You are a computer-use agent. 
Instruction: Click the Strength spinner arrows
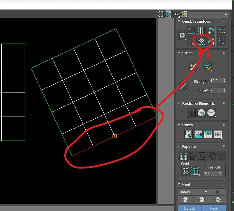tap(224, 81)
